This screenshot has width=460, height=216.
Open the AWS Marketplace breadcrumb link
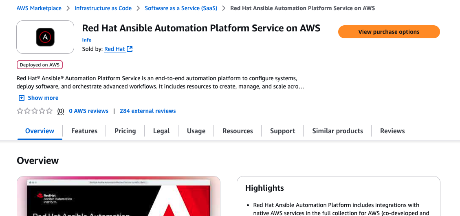coord(39,8)
